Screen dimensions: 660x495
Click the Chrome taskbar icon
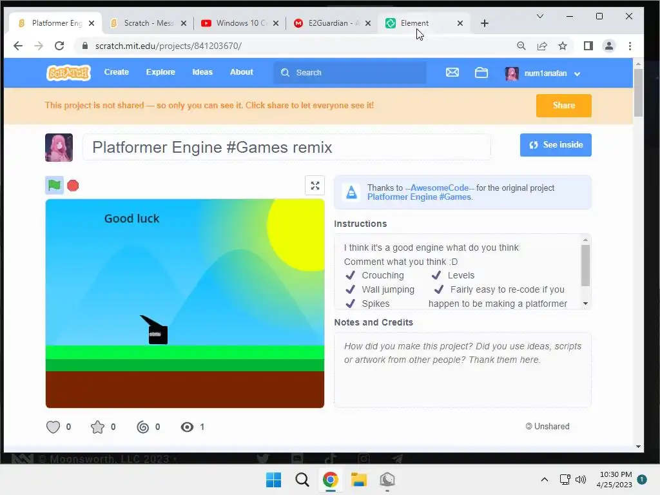(x=331, y=480)
